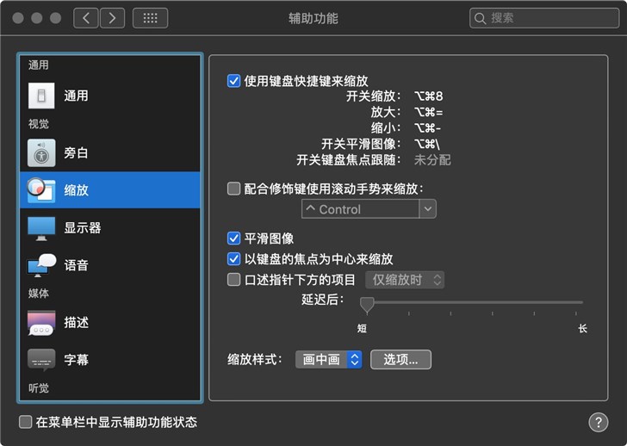Select 显示器 in the sidebar
The image size is (627, 446).
(x=110, y=228)
